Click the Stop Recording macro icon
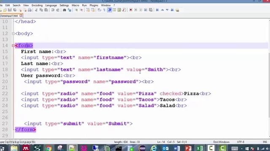 [136, 10]
